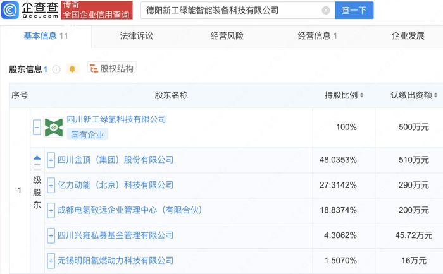Image resolution: width=443 pixels, height=274 pixels.
Task: Click the company name search field
Action: click(x=232, y=11)
